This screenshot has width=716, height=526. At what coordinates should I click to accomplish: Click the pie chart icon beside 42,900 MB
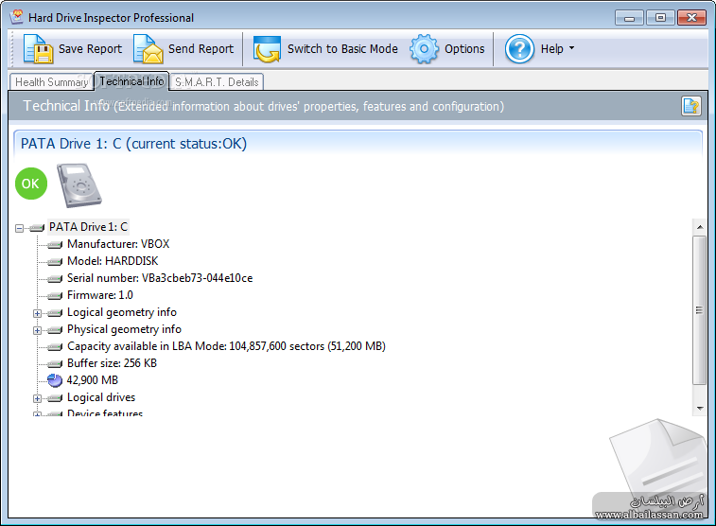point(55,380)
